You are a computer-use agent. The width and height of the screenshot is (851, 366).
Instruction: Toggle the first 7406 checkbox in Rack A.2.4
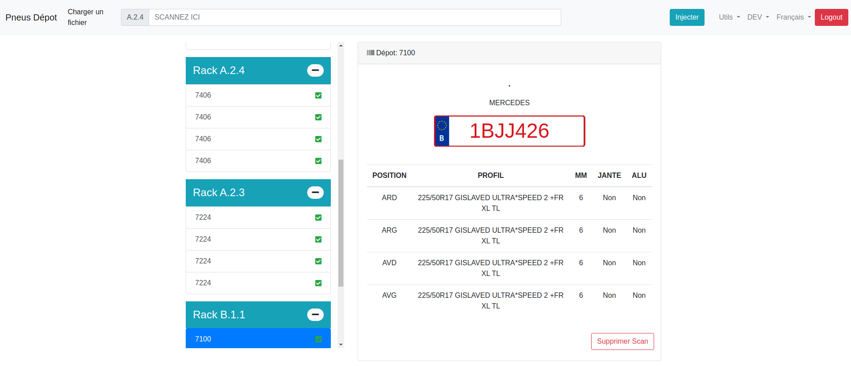(318, 95)
